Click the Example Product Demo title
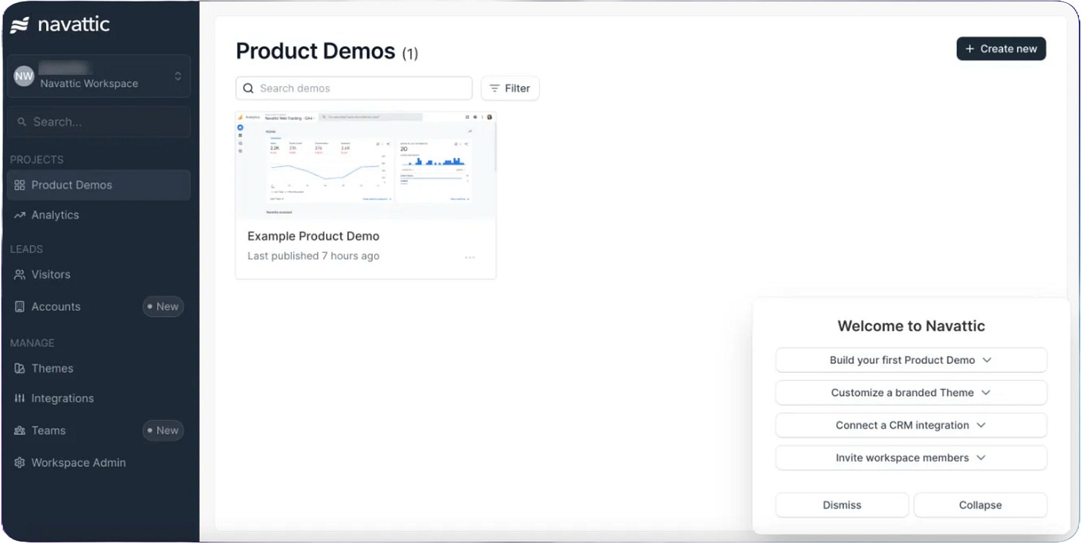The width and height of the screenshot is (1081, 543). tap(313, 236)
